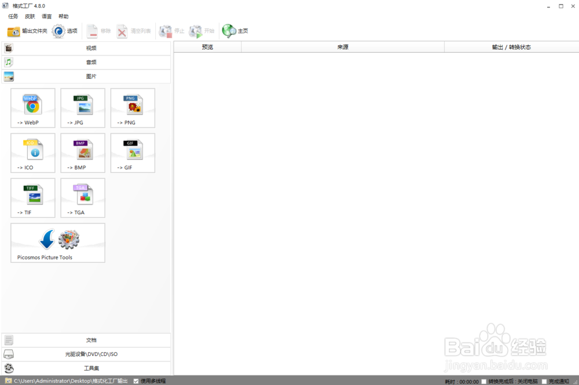
Task: Open the 帮助 help menu
Action: coord(64,16)
